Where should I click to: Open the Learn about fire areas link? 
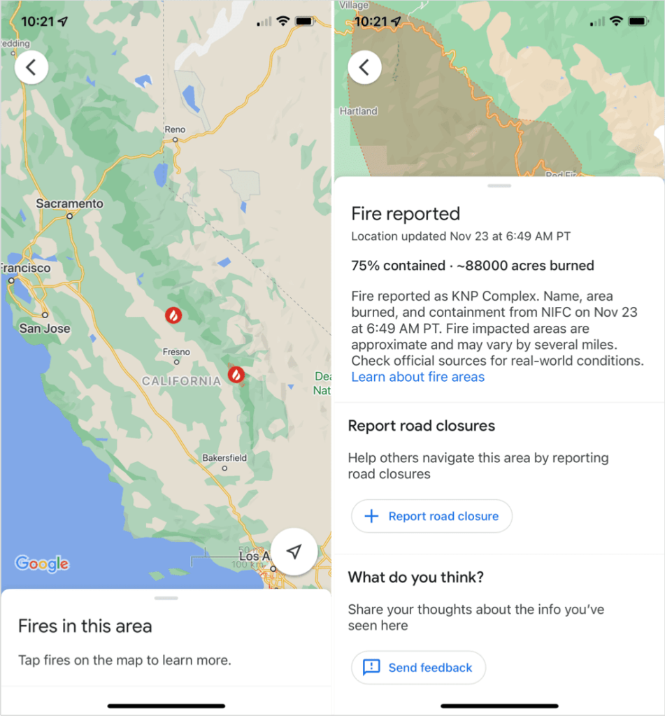[x=417, y=377]
